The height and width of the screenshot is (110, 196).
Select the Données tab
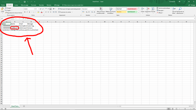[x=41, y=5]
